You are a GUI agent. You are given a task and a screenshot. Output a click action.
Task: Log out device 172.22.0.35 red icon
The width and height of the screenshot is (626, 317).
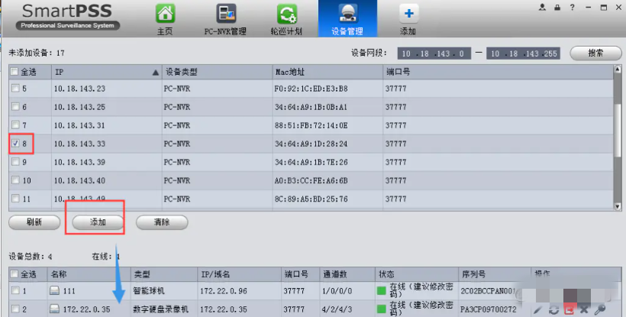click(x=569, y=309)
